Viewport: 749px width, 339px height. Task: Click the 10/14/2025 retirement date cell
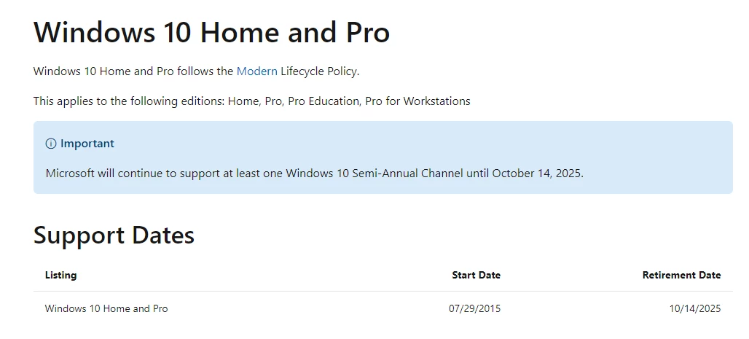[695, 308]
